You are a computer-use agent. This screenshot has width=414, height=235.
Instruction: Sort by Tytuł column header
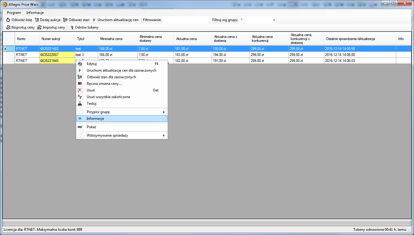(86, 39)
